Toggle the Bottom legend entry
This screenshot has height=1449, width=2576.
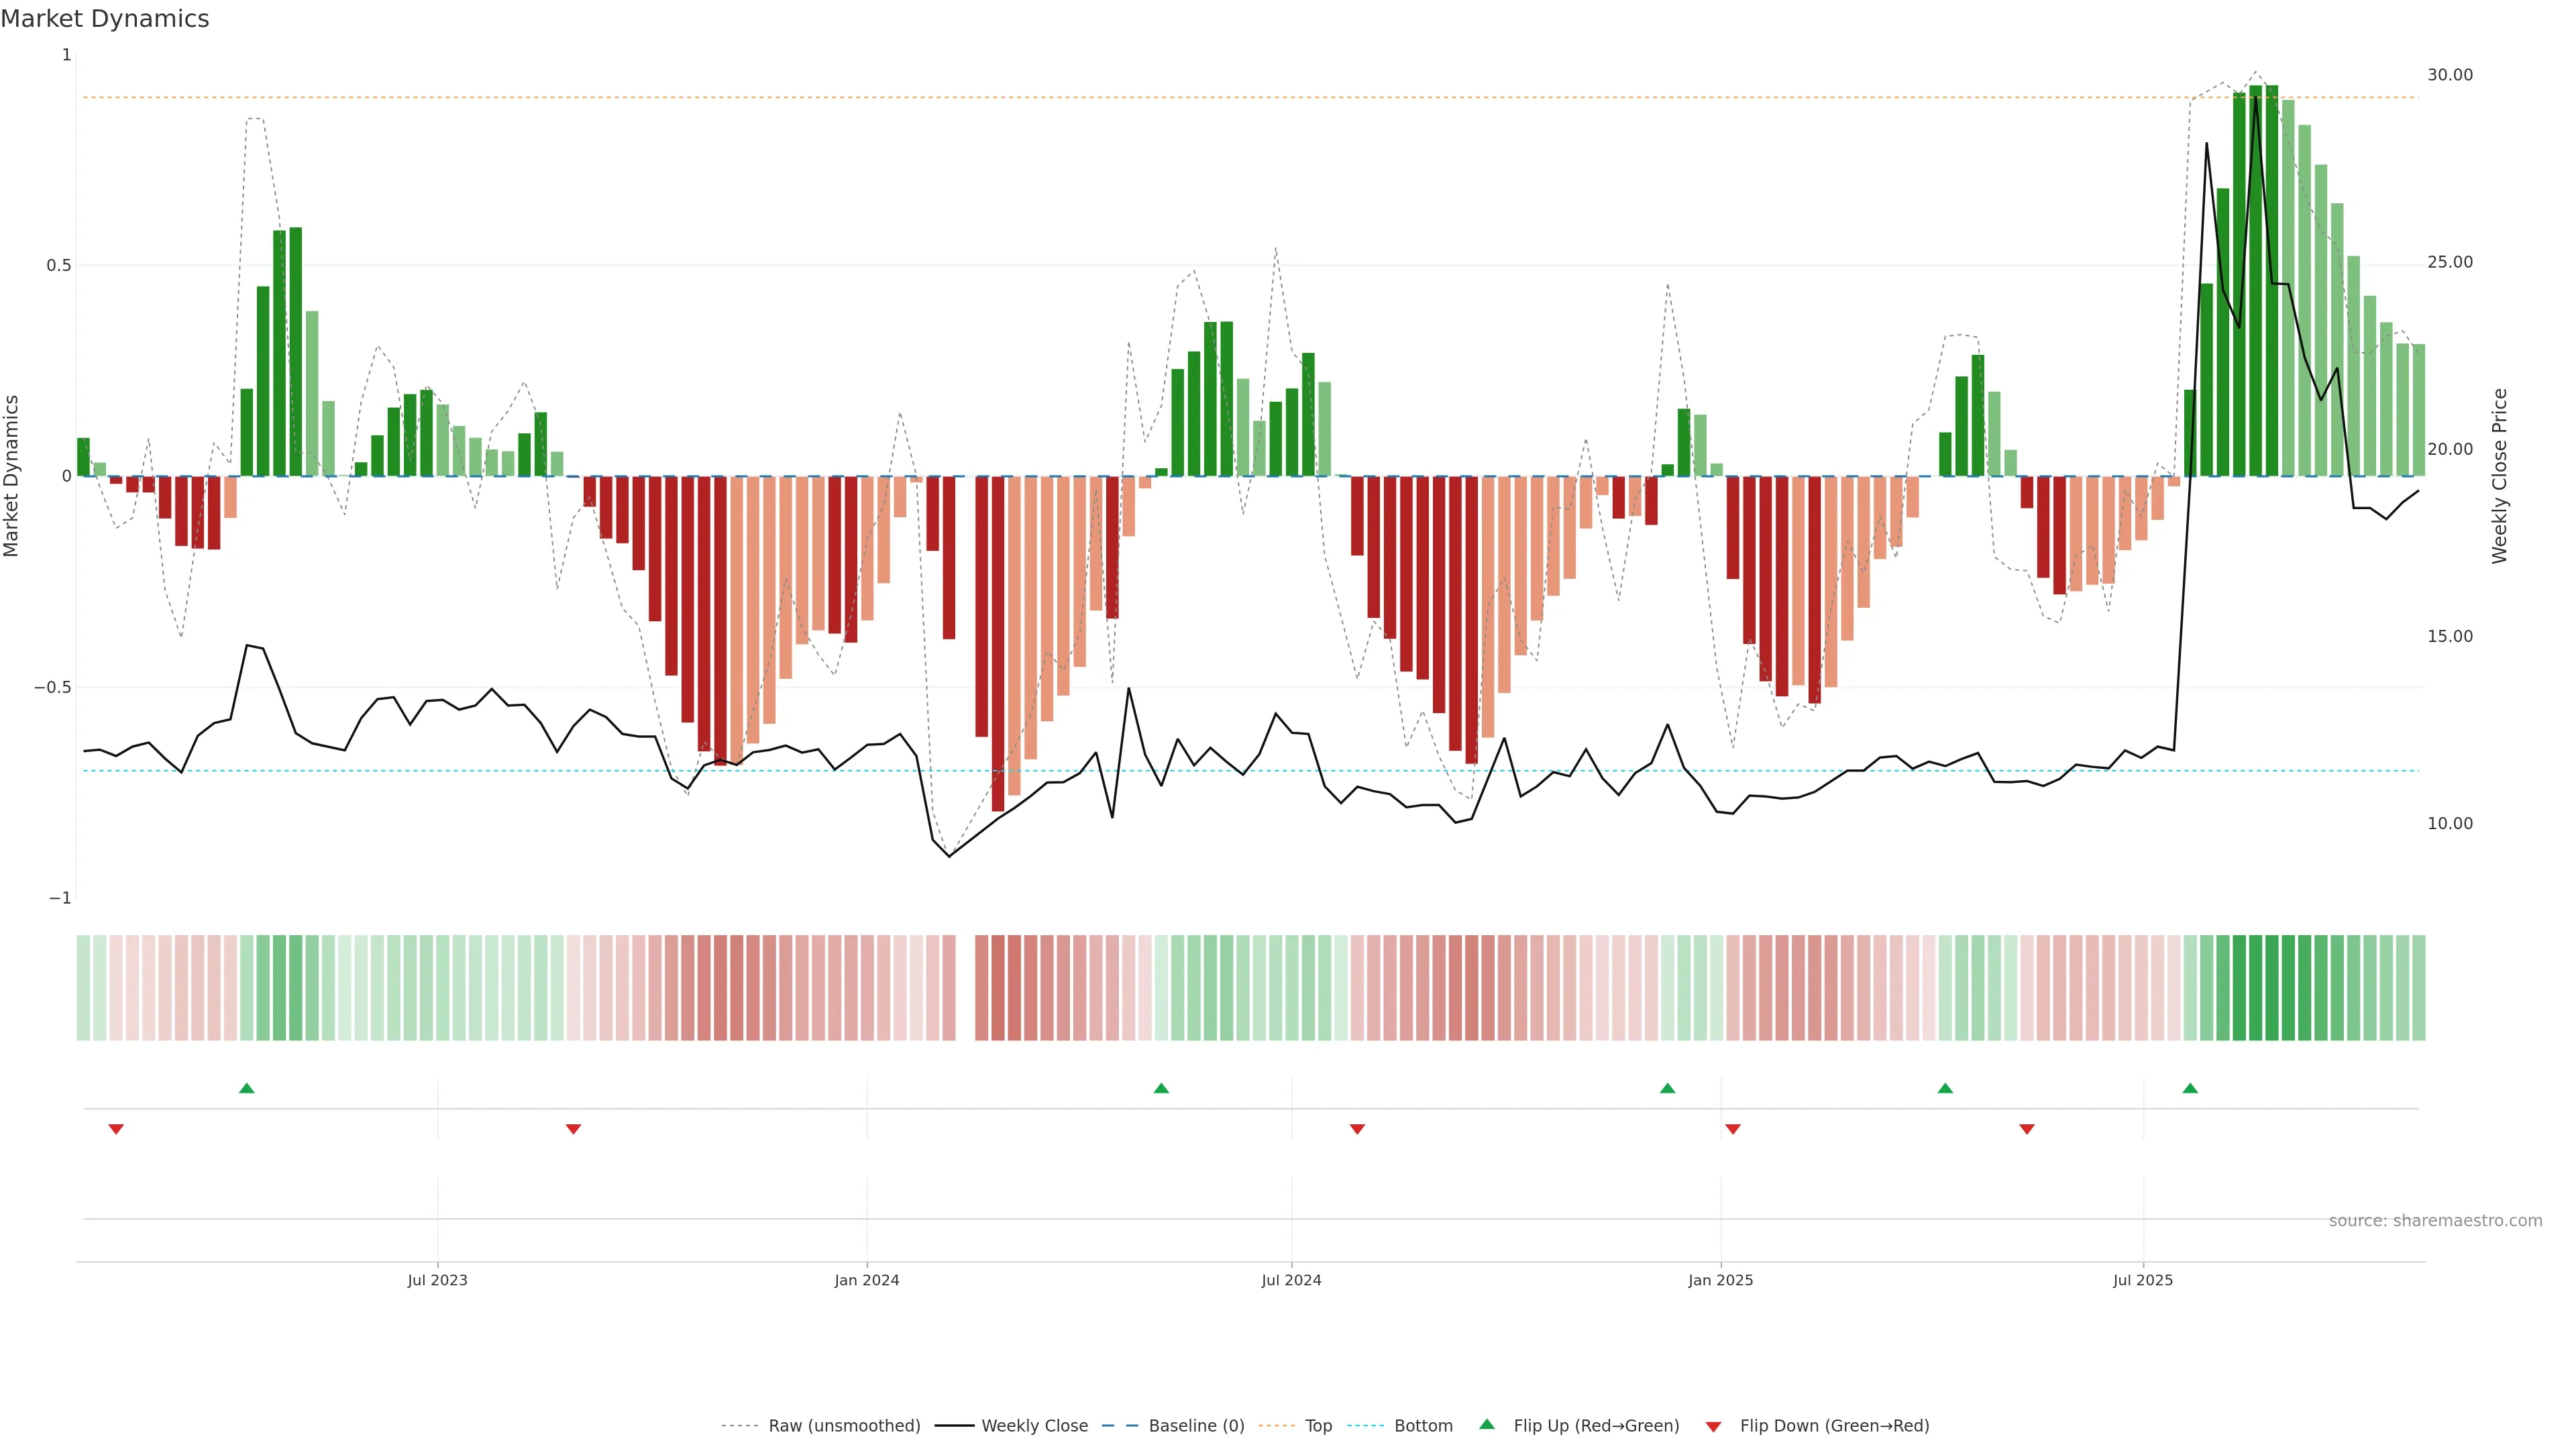pyautogui.click(x=1423, y=1426)
